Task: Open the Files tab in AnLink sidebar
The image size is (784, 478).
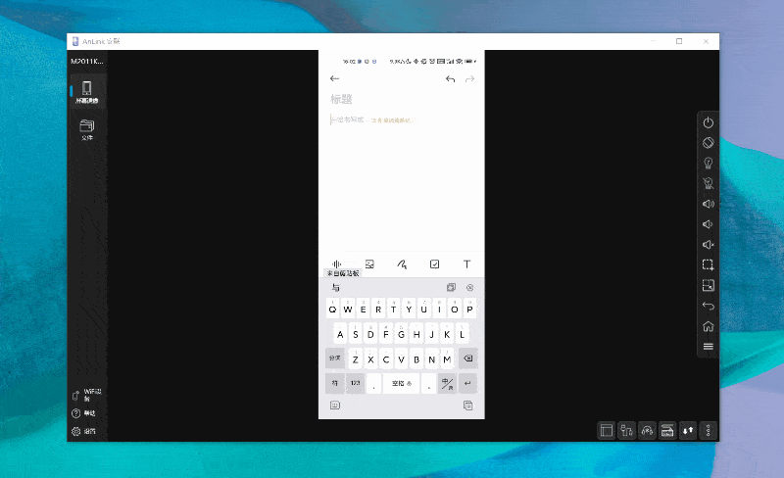Action: pyautogui.click(x=87, y=129)
